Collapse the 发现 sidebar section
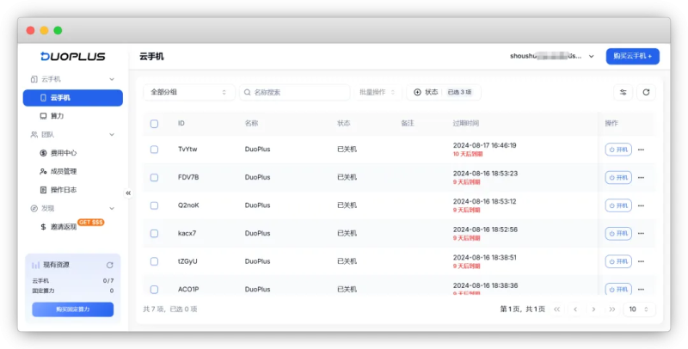 [x=112, y=208]
